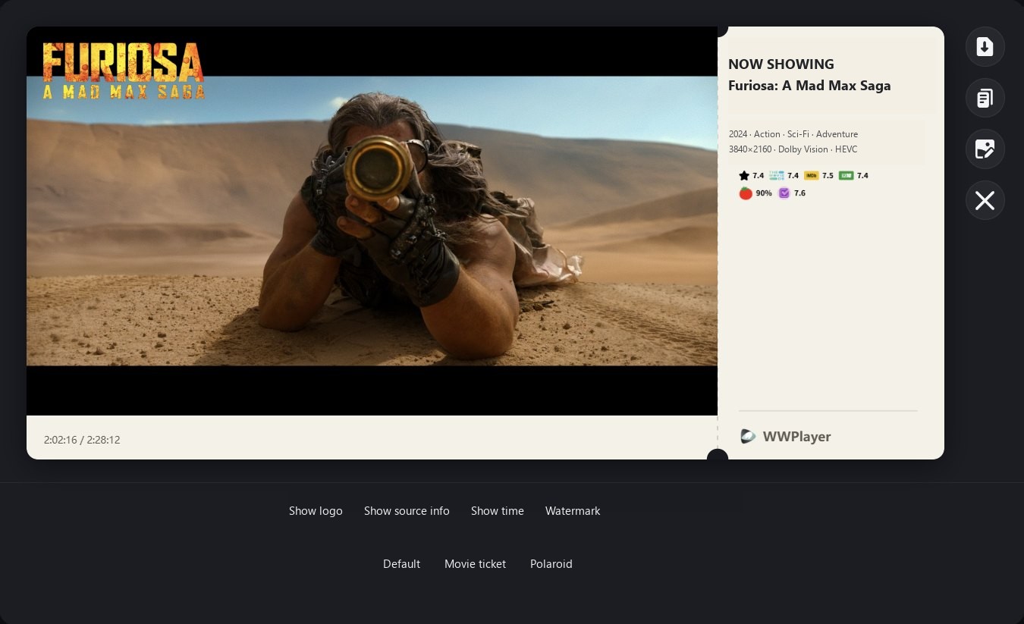
Task: Click the Rotten Tomatoes tomato icon
Action: coord(746,193)
